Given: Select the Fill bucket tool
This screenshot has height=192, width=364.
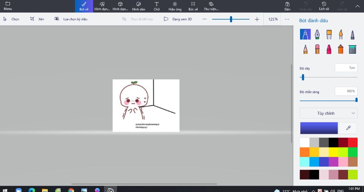Looking at the screenshot, I should pos(352,49).
